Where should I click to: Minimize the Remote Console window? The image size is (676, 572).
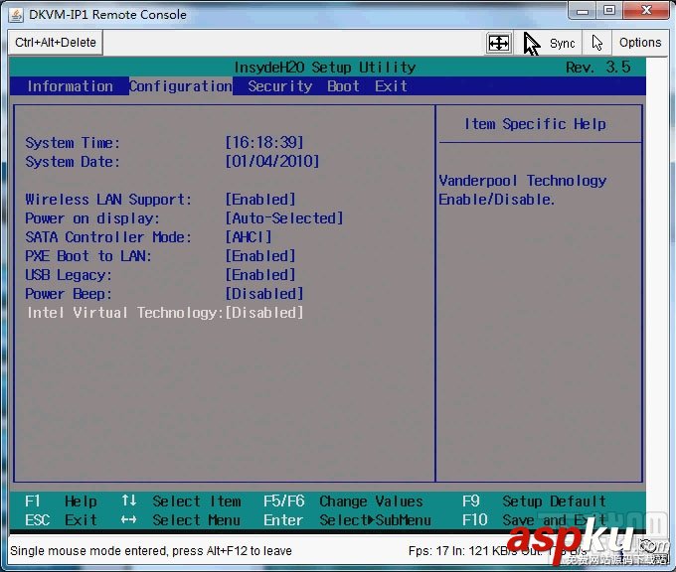pos(583,11)
